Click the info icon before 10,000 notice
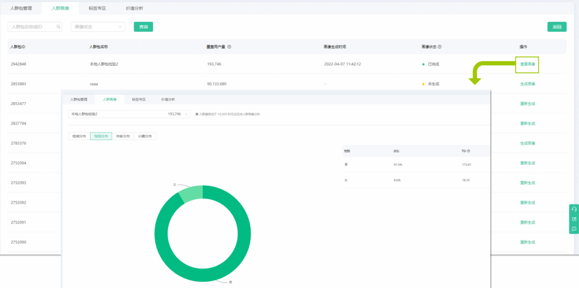This screenshot has width=579, height=288. (197, 114)
